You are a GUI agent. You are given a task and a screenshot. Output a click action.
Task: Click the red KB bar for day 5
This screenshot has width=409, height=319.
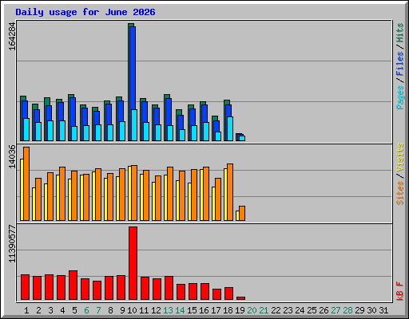[x=73, y=286]
